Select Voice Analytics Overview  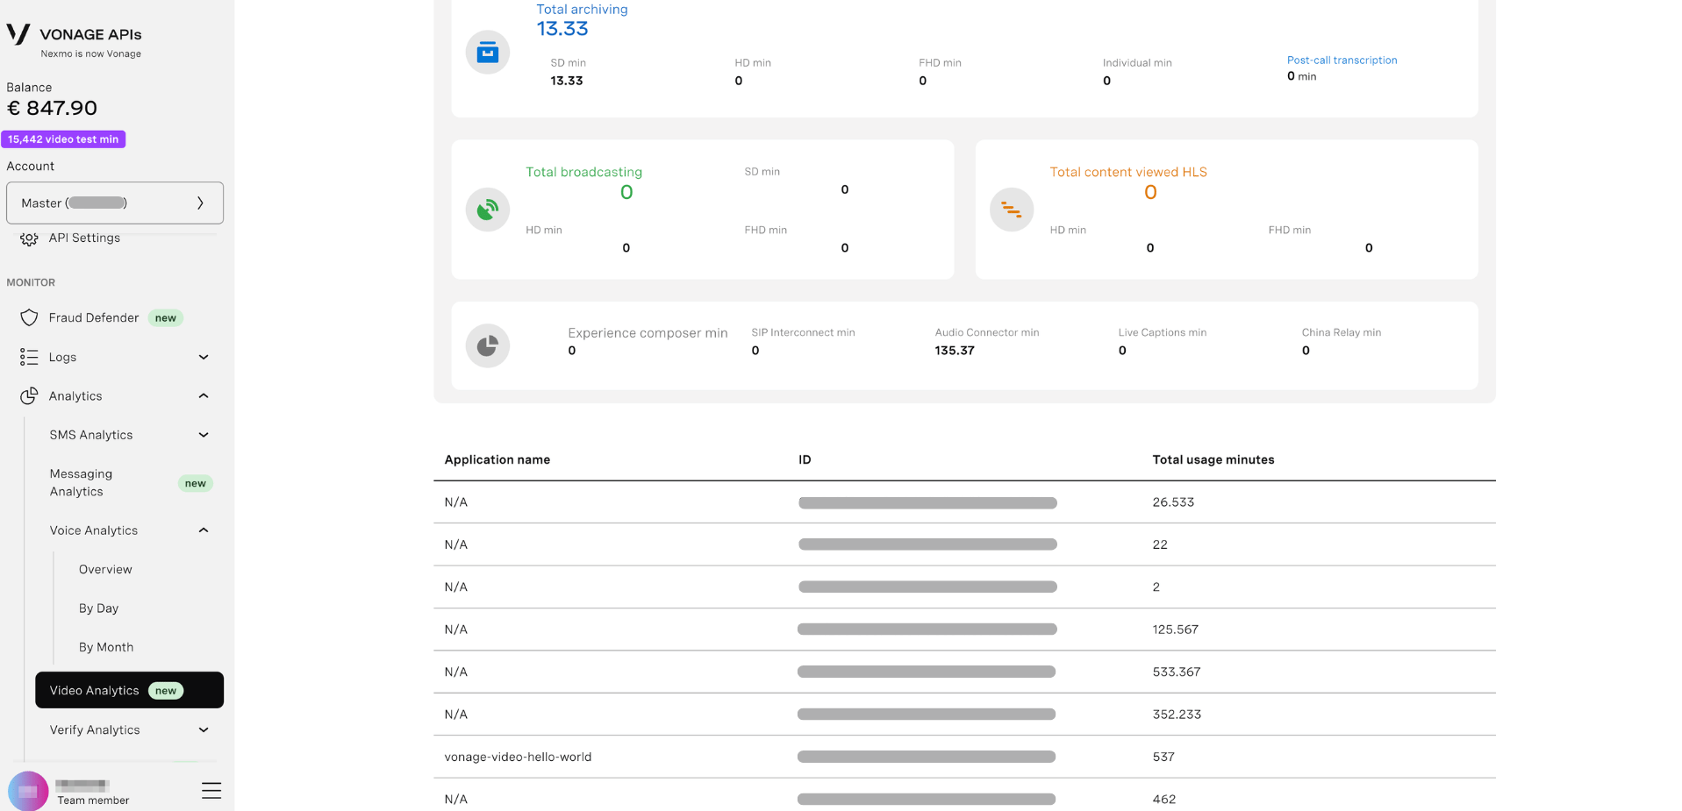tap(105, 570)
